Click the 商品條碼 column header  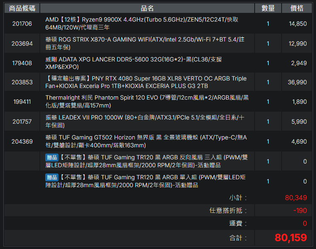[x=22, y=8]
